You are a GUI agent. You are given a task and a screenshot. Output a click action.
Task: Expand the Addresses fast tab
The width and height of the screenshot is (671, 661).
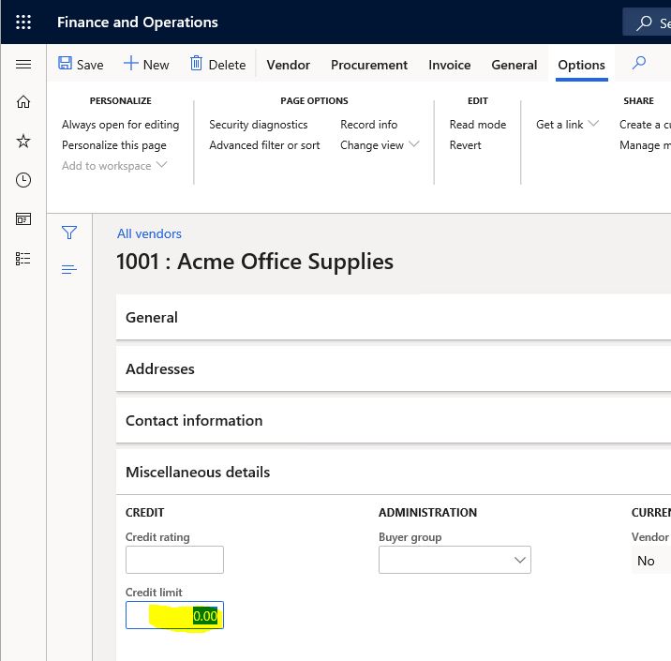[394, 369]
